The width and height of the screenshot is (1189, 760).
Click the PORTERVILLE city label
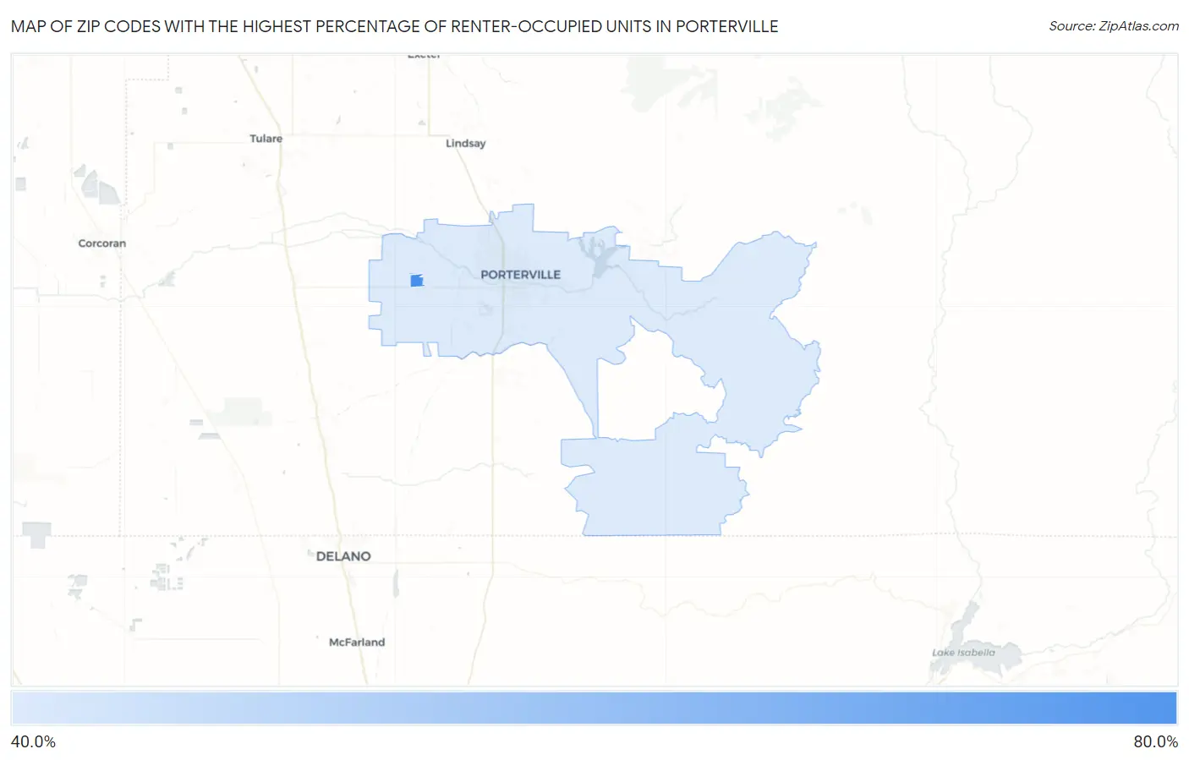coord(520,275)
